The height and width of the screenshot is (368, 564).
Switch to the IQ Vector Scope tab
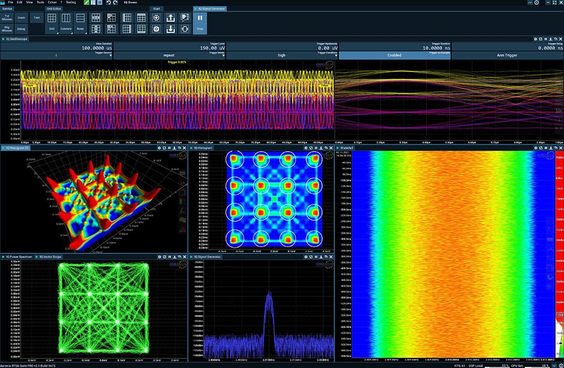click(x=50, y=256)
